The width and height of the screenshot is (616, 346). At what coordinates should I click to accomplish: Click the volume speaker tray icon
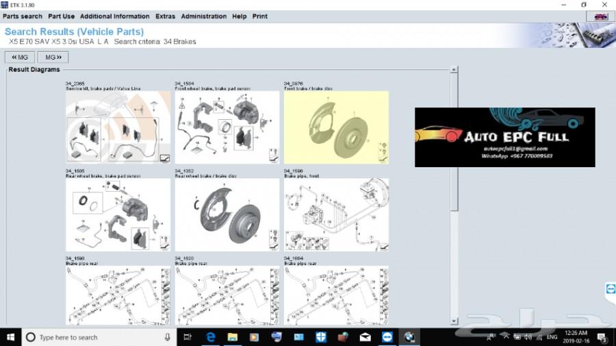(528, 337)
